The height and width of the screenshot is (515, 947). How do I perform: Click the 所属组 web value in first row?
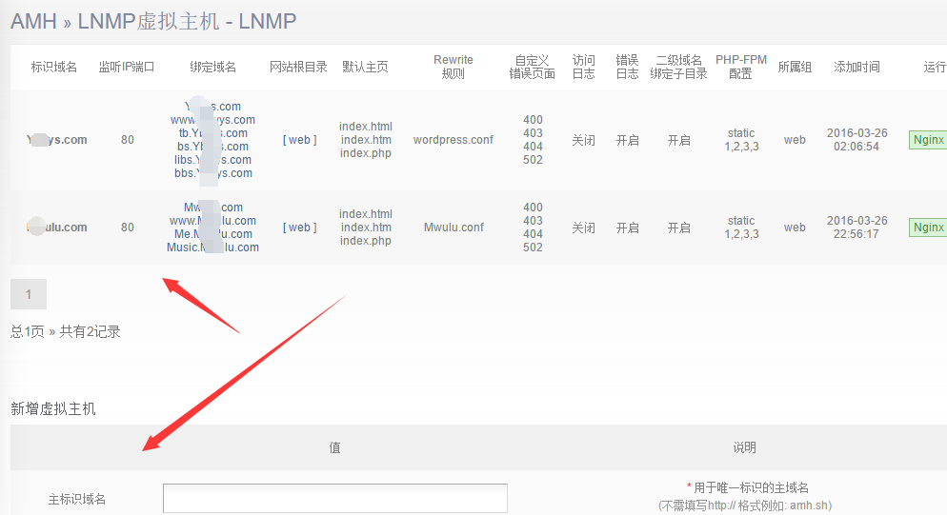tap(795, 140)
